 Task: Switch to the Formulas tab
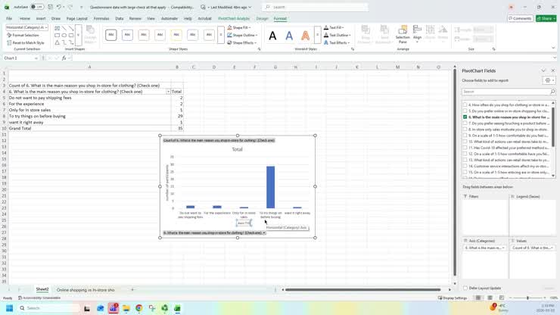(x=101, y=19)
